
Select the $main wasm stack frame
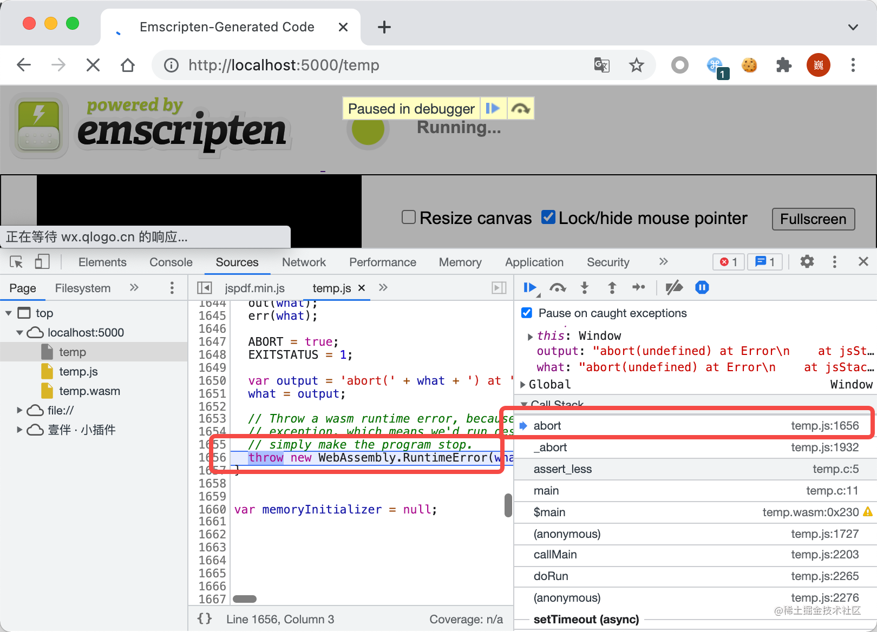pos(695,512)
